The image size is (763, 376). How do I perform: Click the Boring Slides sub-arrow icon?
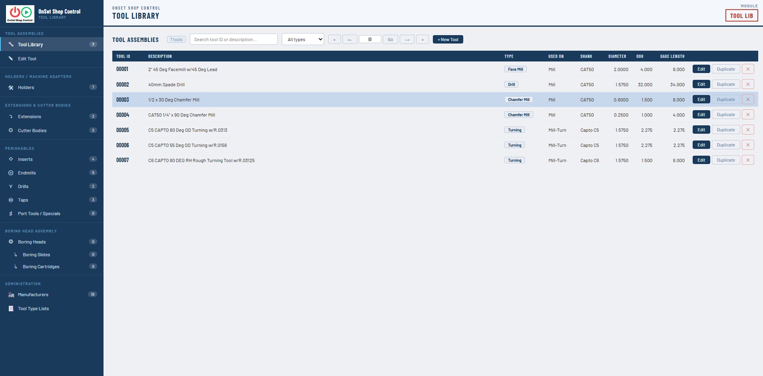16,255
